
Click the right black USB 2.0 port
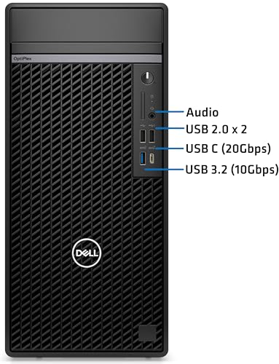click(x=152, y=136)
